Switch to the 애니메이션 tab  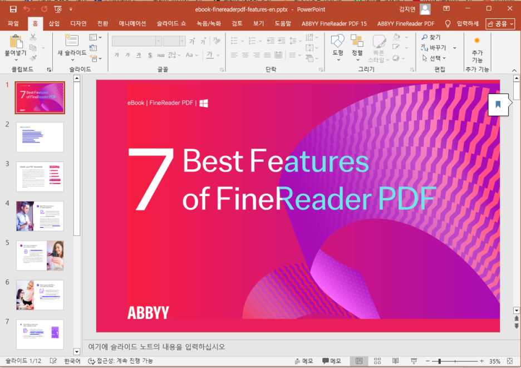coord(132,23)
